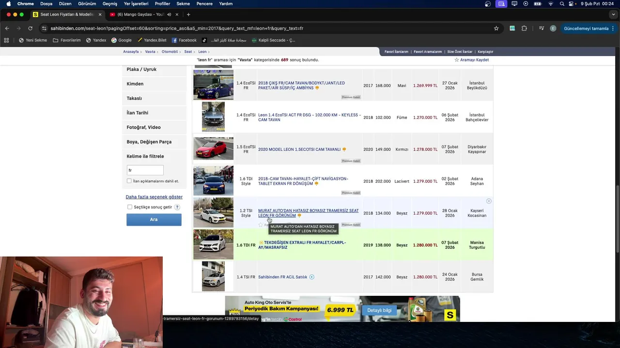This screenshot has width=620, height=348.
Task: Click the Kelime ile filtrele text field containing fr
Action: pos(145,170)
